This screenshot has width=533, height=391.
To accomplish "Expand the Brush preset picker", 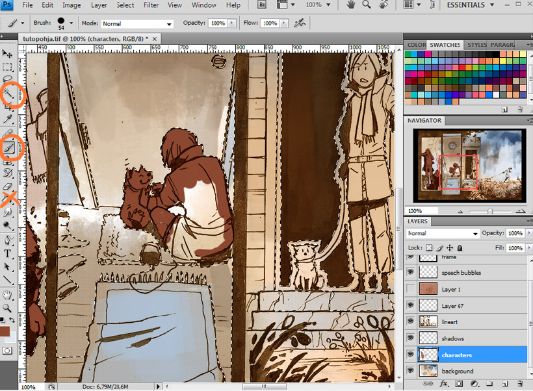I will click(x=71, y=23).
